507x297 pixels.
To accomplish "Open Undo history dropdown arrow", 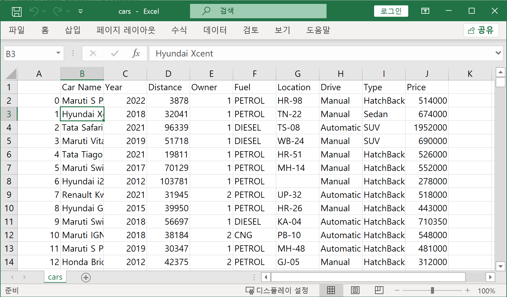I will 44,11.
